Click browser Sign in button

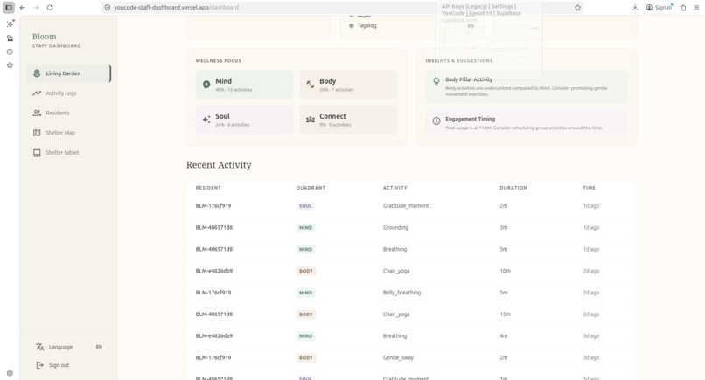(660, 8)
